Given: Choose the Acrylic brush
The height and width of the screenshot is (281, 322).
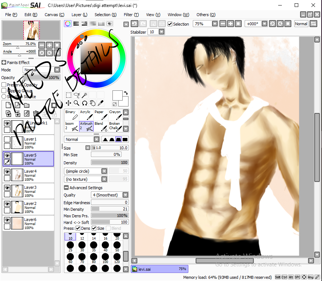Looking at the screenshot, I should [x=86, y=115].
